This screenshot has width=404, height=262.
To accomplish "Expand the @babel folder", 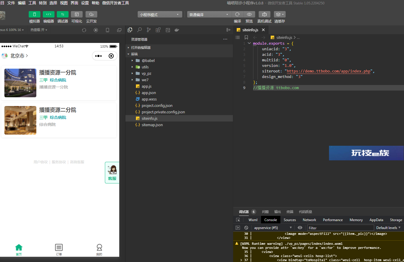I will [x=179, y=60].
